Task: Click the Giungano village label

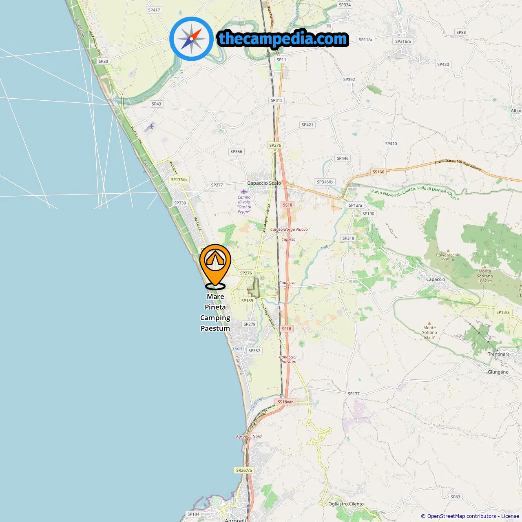Action: (498, 372)
